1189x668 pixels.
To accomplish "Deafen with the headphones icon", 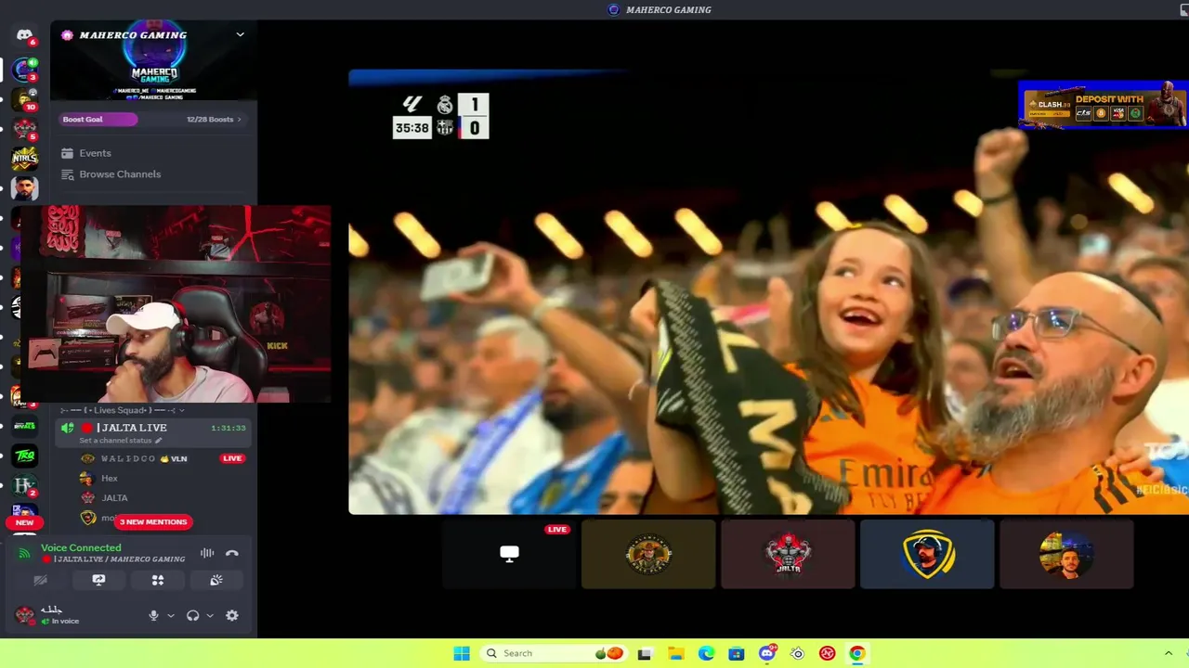I will point(193,615).
